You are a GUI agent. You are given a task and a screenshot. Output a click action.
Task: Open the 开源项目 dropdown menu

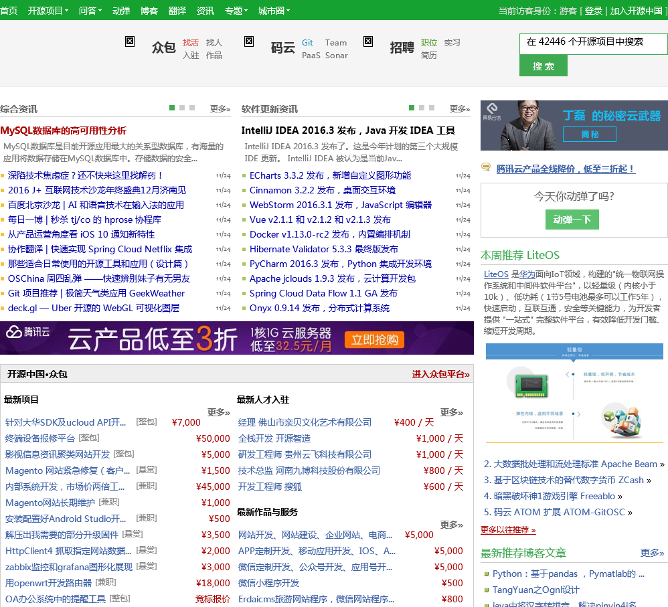pos(48,11)
